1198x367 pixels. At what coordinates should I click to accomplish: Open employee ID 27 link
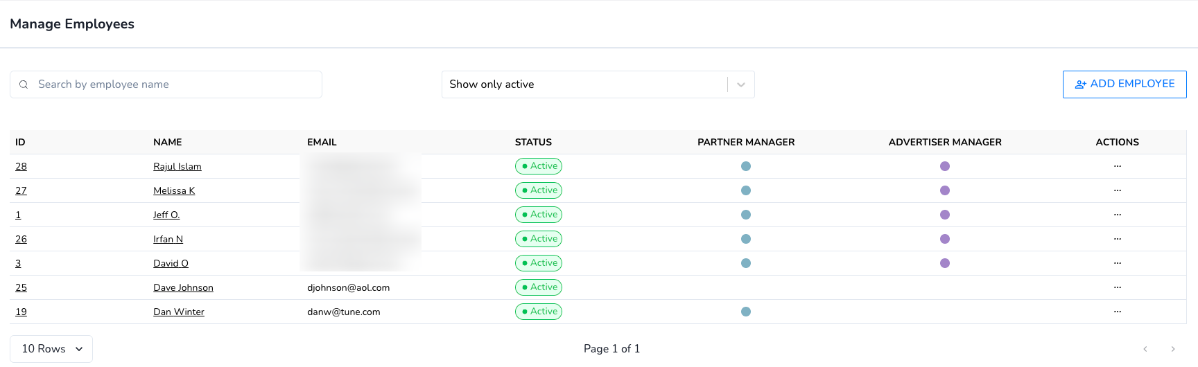coord(21,190)
